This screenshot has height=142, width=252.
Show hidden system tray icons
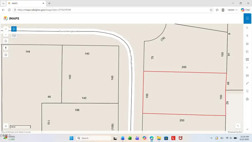(211, 138)
